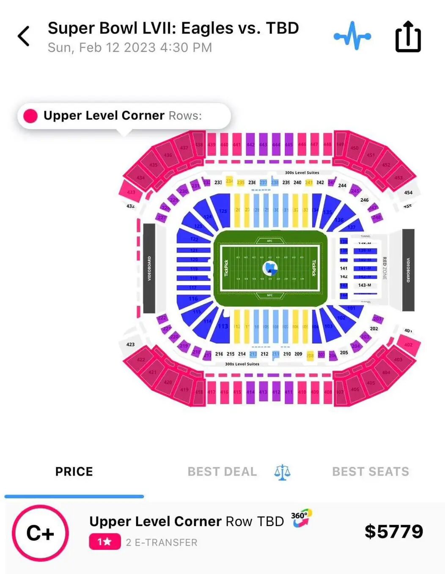
Task: Select section 454 on seating map
Action: [407, 192]
